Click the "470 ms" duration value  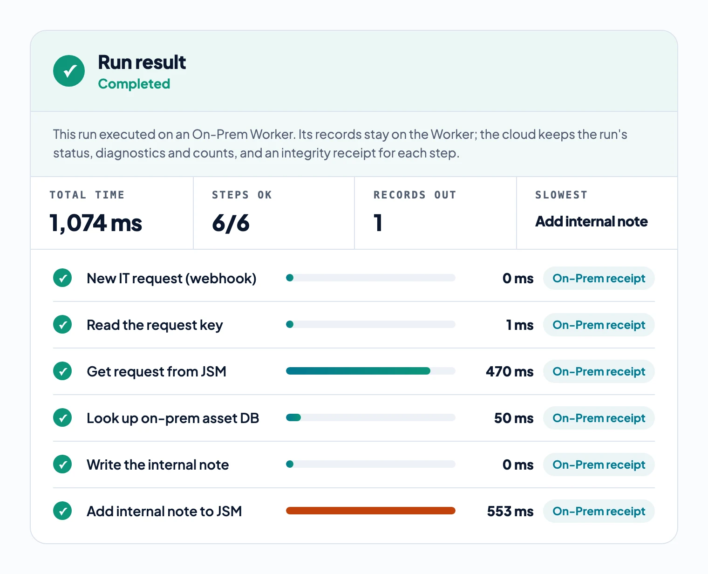[510, 371]
